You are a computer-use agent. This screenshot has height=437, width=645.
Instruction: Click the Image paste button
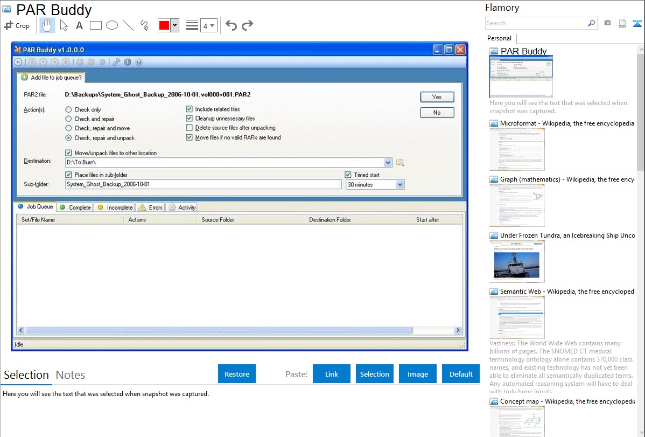pyautogui.click(x=417, y=374)
